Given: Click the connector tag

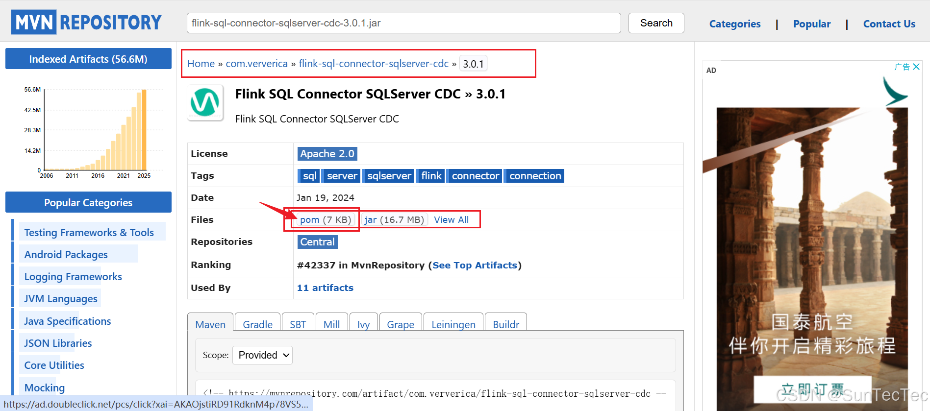Looking at the screenshot, I should 475,176.
